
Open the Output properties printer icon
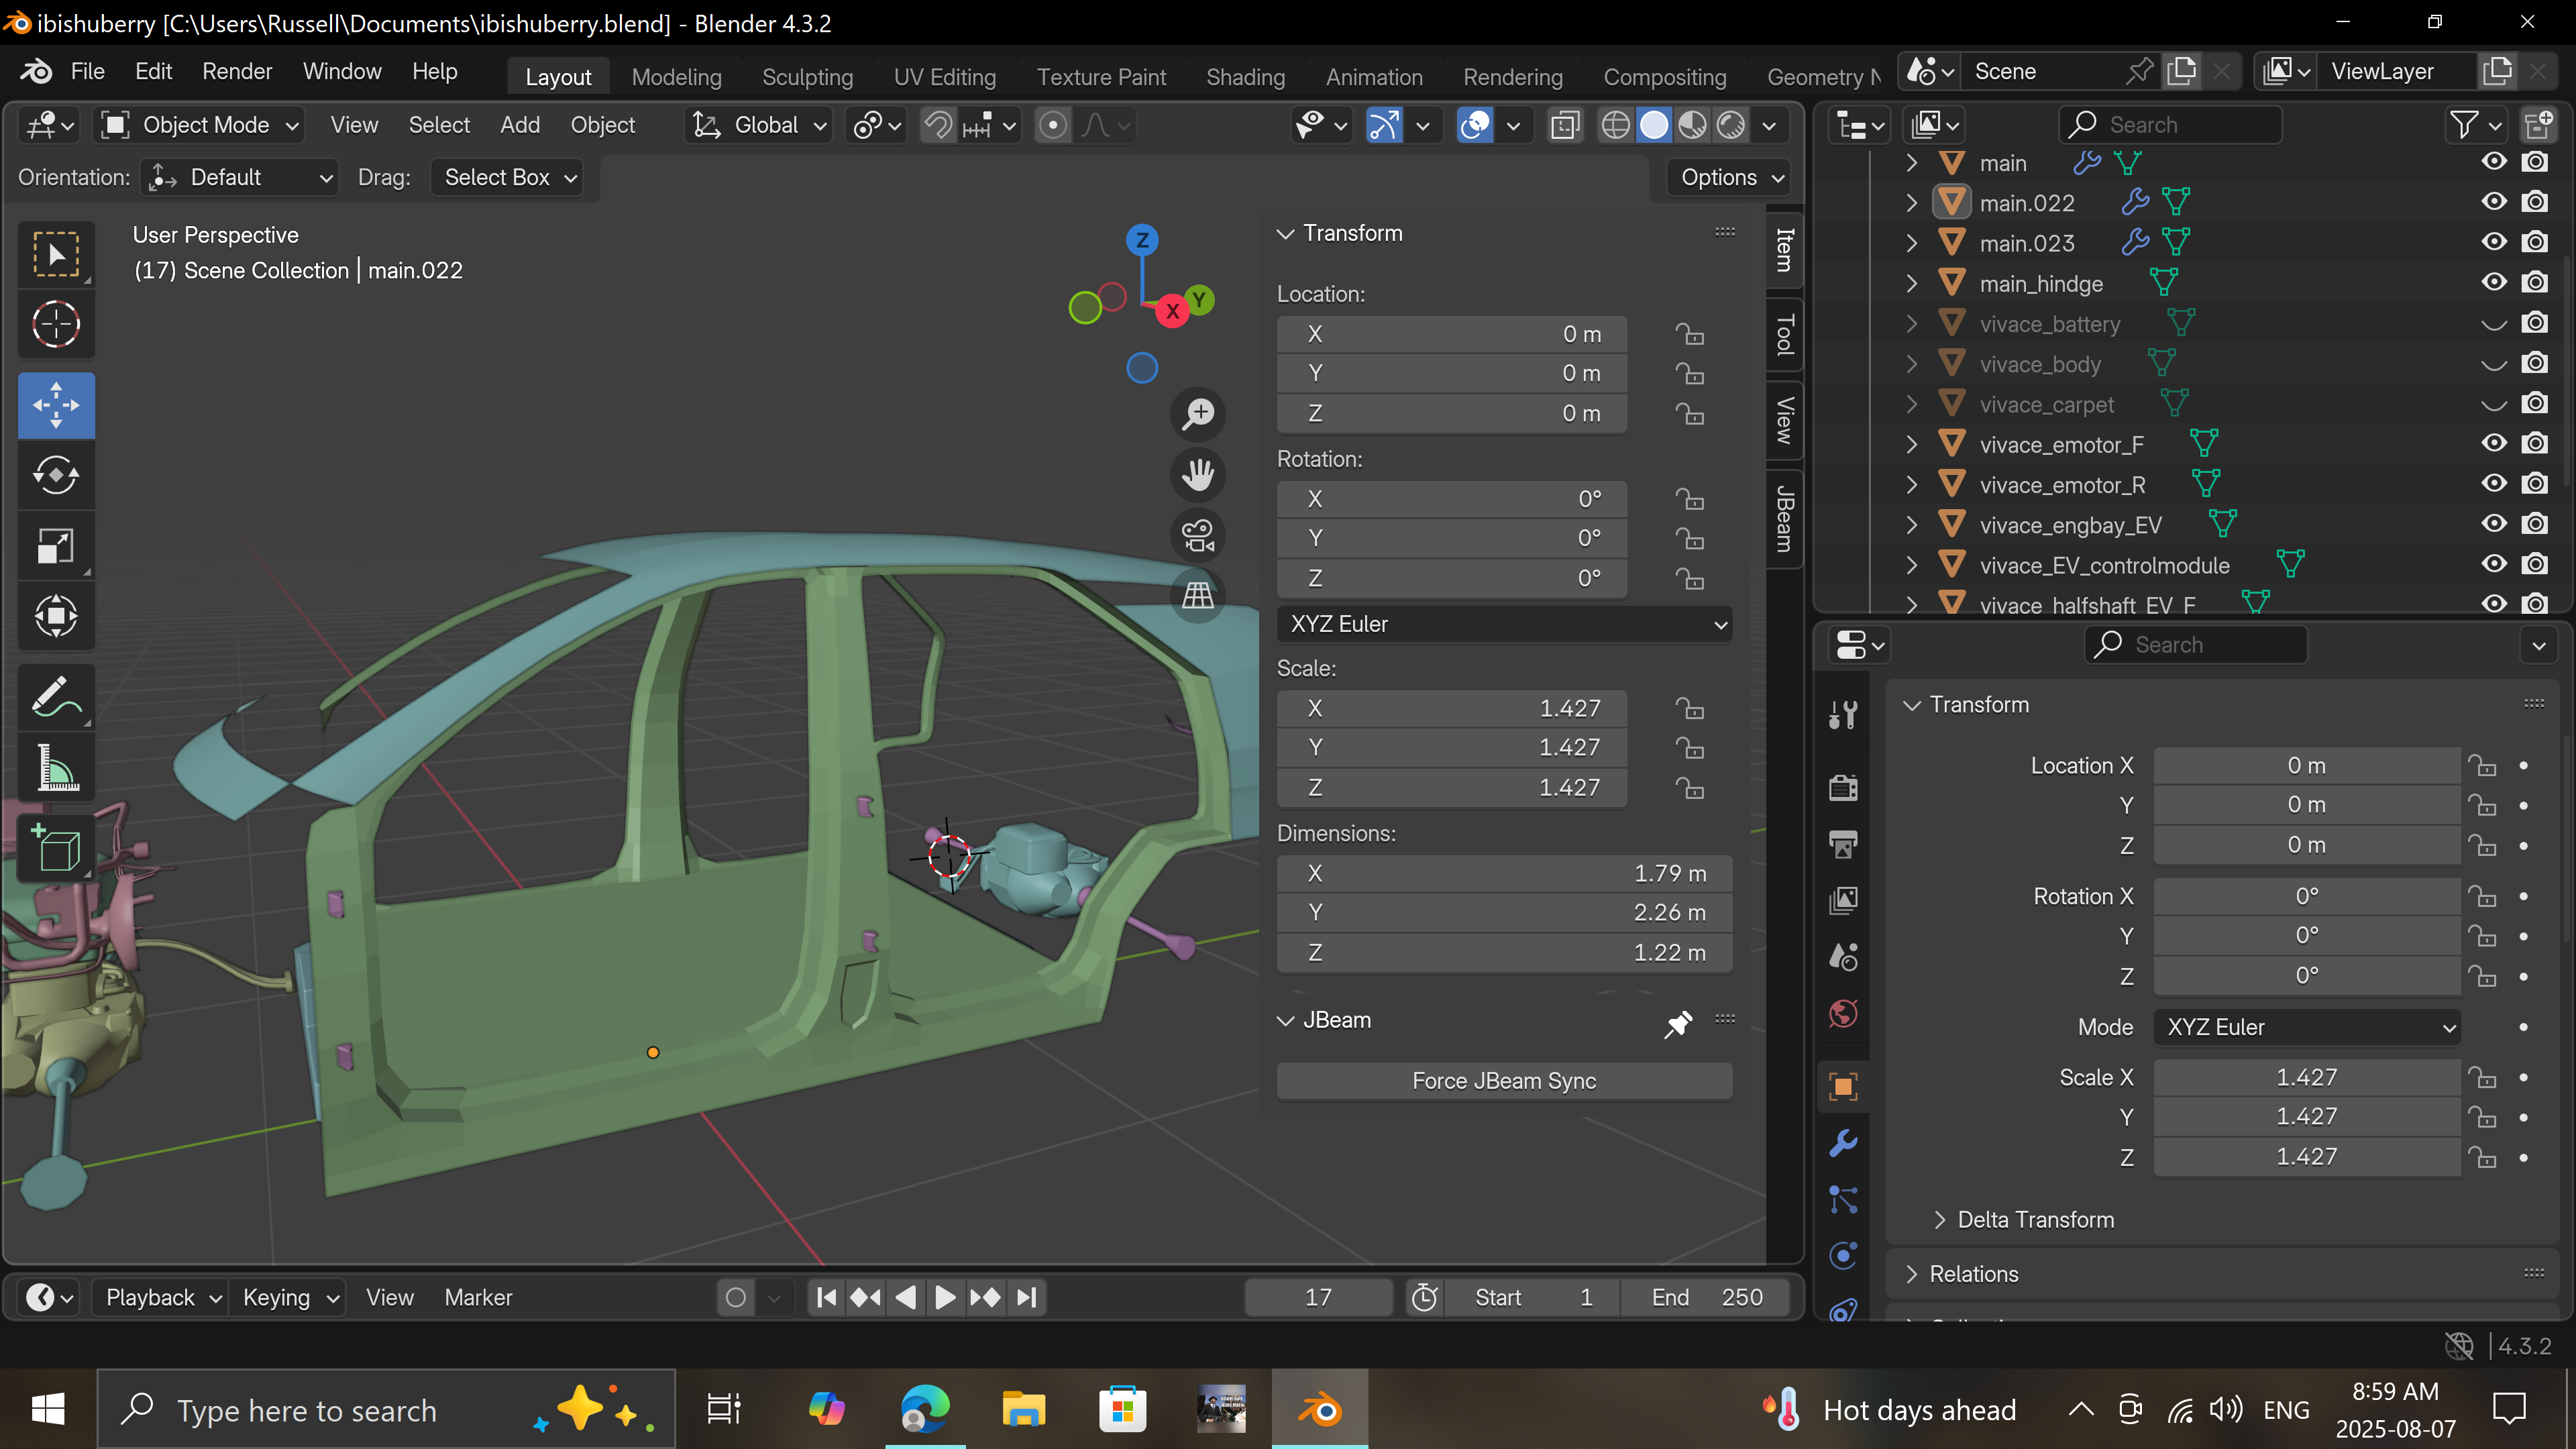tap(1843, 843)
